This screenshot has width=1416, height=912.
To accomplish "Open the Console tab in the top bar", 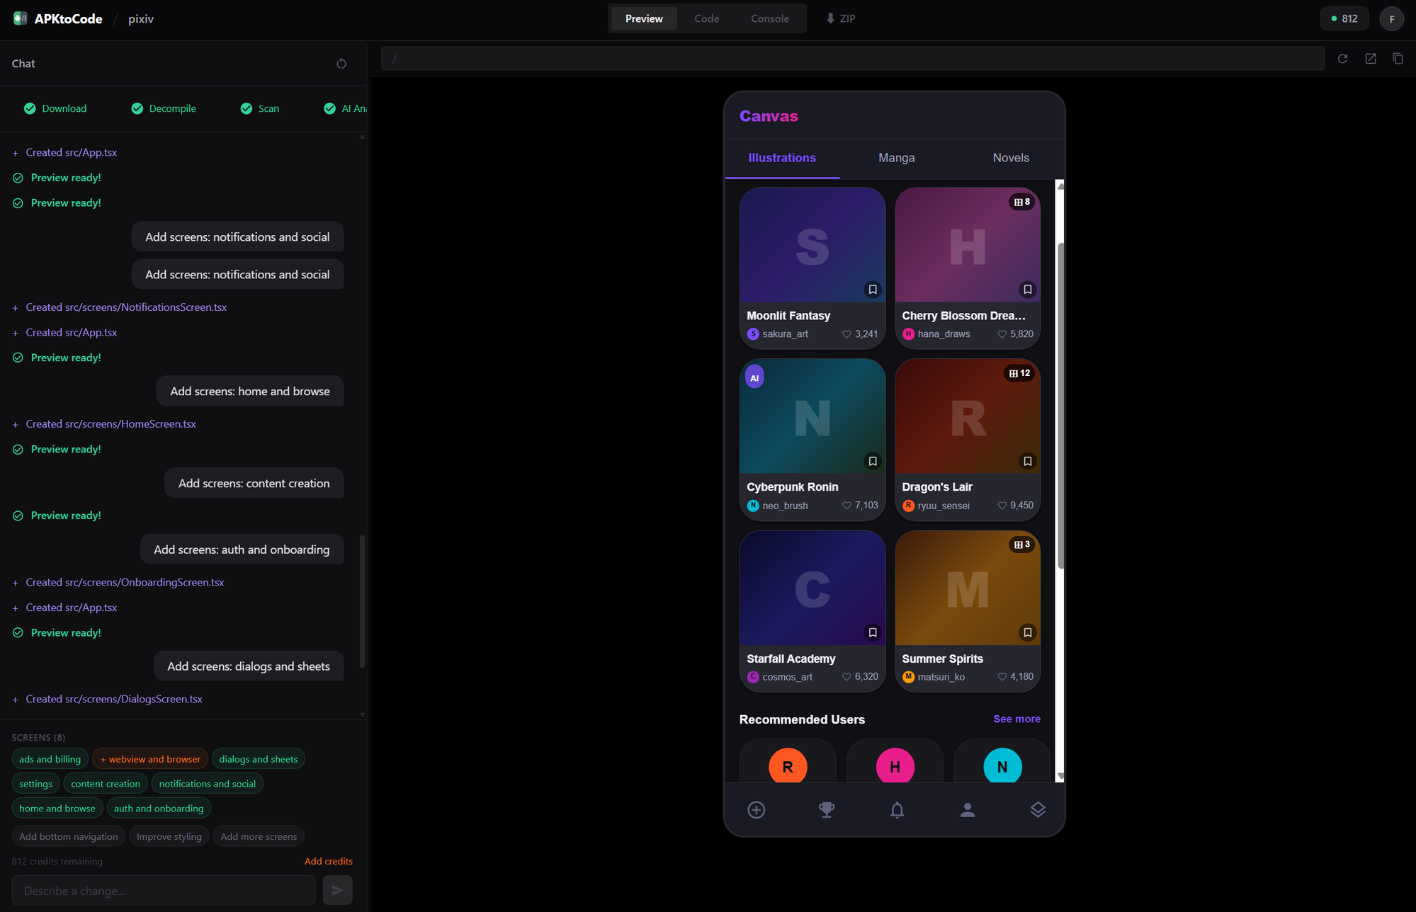I will coord(769,18).
